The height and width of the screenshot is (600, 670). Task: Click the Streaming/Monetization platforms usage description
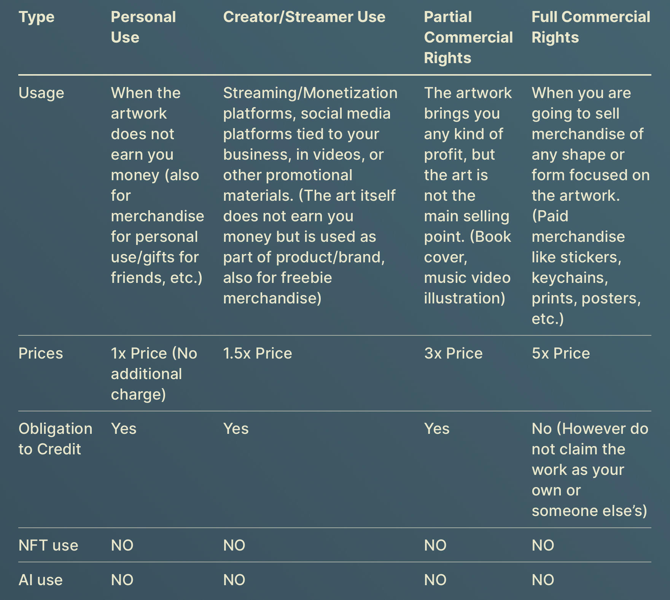point(310,195)
